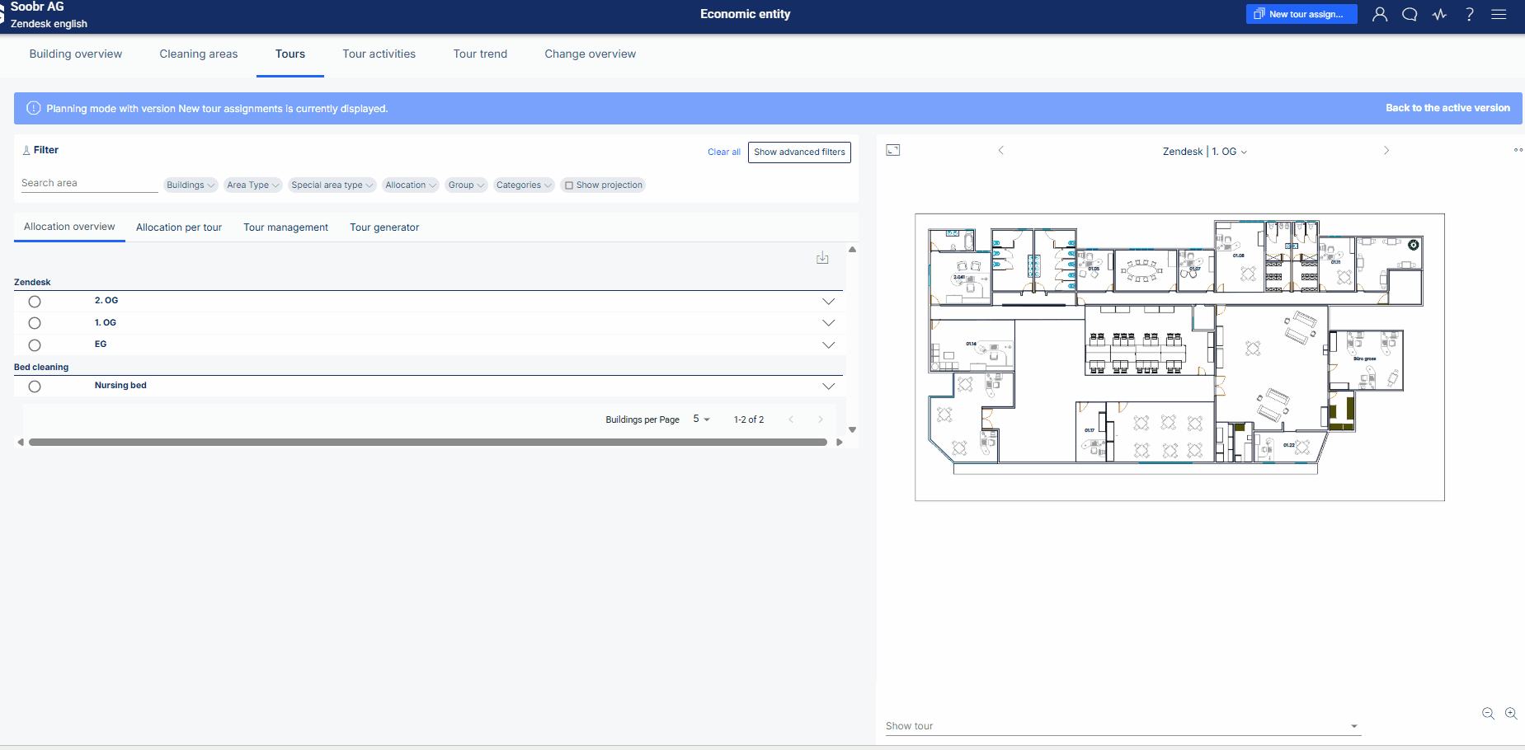Open the hamburger menu icon
1525x750 pixels.
click(1499, 14)
